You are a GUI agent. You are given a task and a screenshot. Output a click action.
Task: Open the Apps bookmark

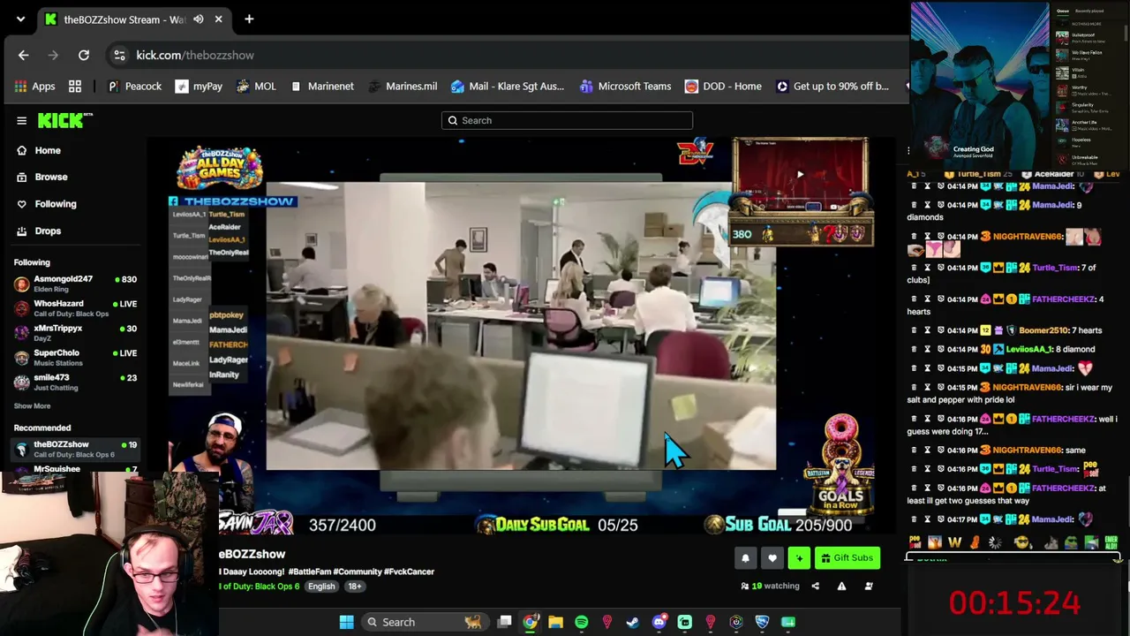(34, 87)
